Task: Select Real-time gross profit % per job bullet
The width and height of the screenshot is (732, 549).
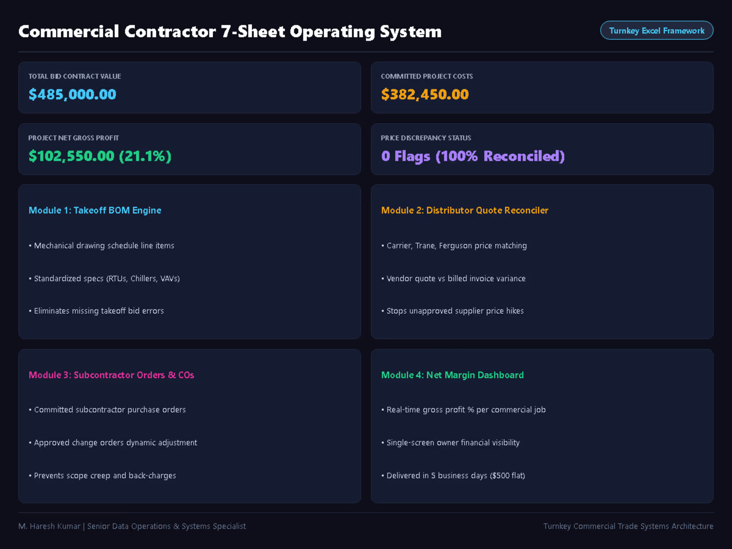Action: (x=464, y=410)
